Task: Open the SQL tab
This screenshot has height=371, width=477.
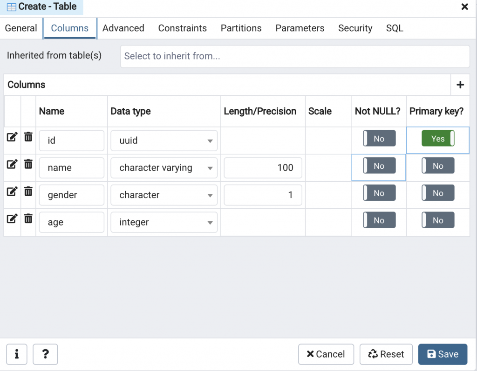Action: pos(395,28)
